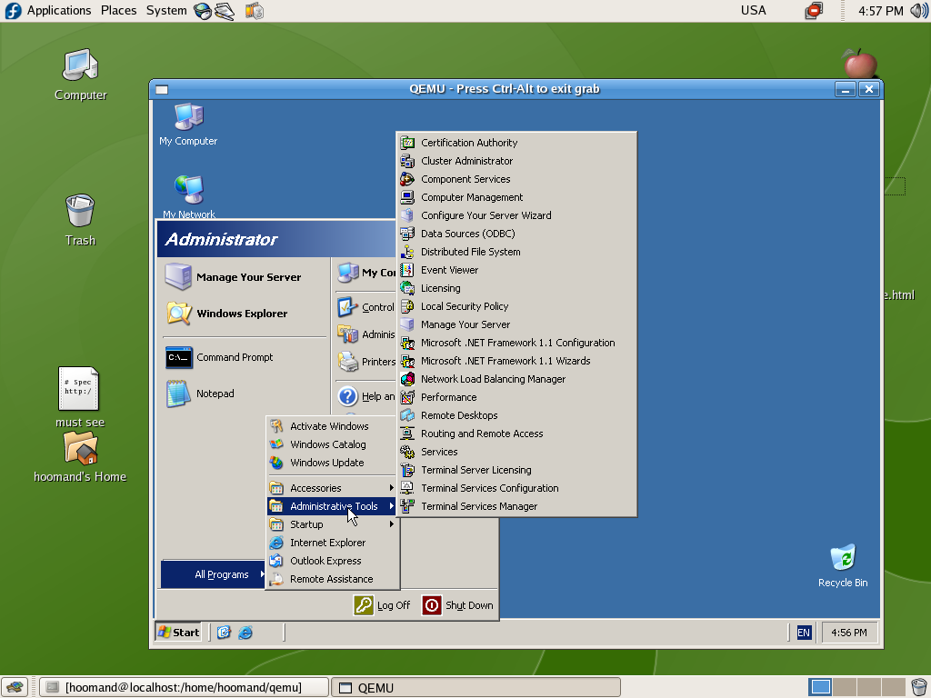Screen dimensions: 931x698
Task: Select the active workspace in workspace switcher
Action: click(x=820, y=687)
